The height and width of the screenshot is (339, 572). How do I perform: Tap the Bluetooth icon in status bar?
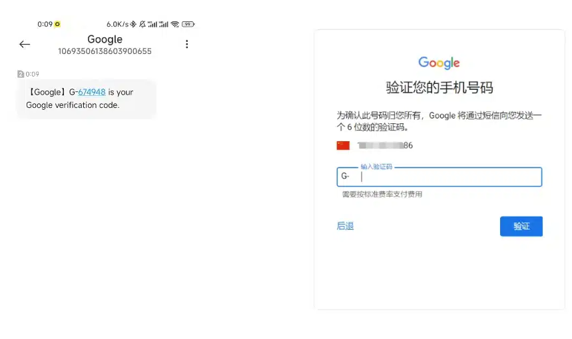tap(134, 24)
